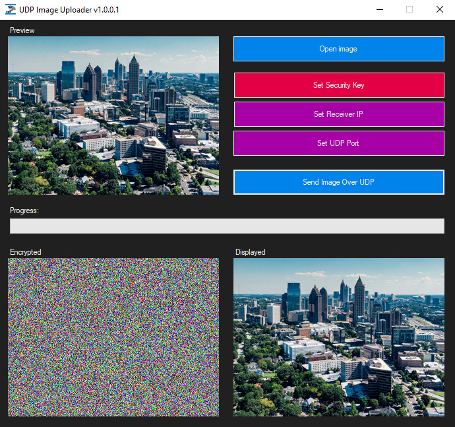Close the UDP Image Uploader window

point(440,10)
